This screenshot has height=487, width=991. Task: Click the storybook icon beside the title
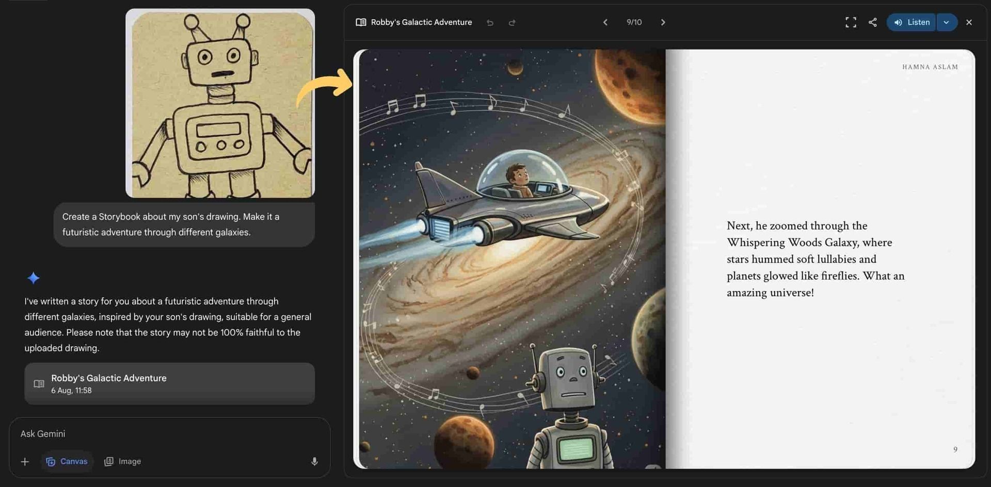(x=361, y=22)
